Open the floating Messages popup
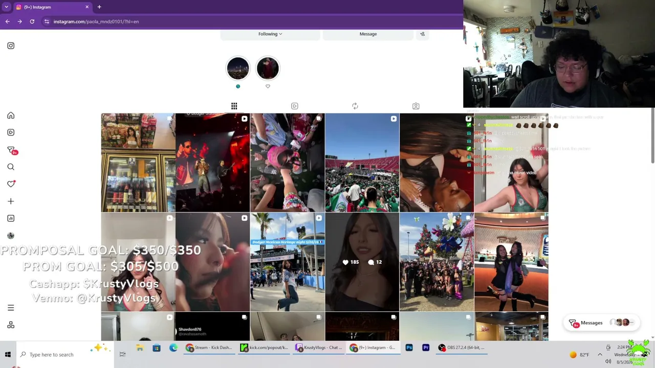This screenshot has width=655, height=368. 601,323
